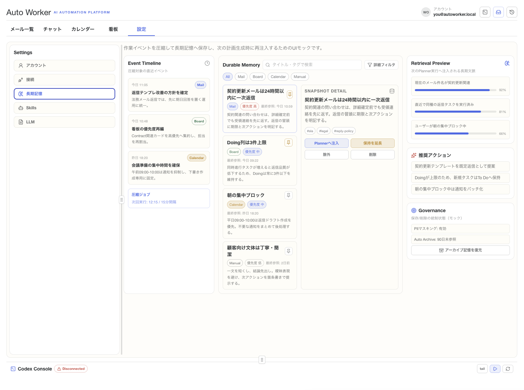Select 長期記憶 in settings sidebar
Viewport: 524px width, 390px height.
(x=64, y=94)
